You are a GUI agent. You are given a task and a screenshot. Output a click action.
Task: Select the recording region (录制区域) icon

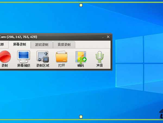pos(43,57)
